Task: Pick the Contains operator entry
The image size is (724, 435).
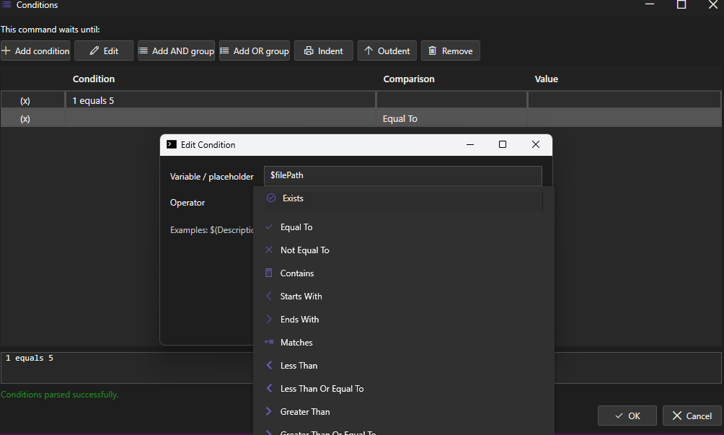Action: (x=403, y=273)
